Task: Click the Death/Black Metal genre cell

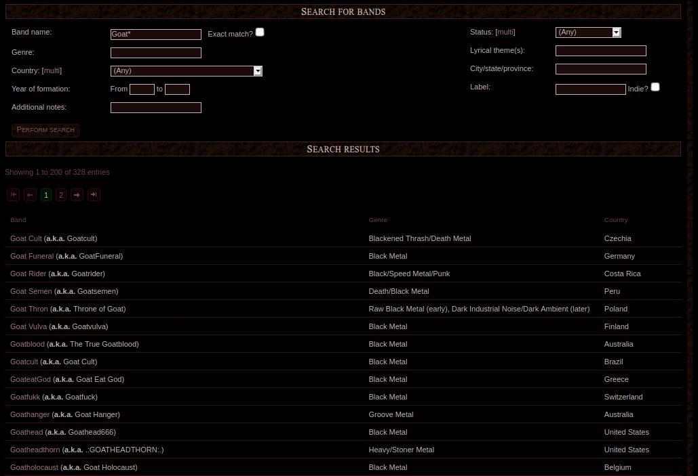Action: tap(399, 292)
